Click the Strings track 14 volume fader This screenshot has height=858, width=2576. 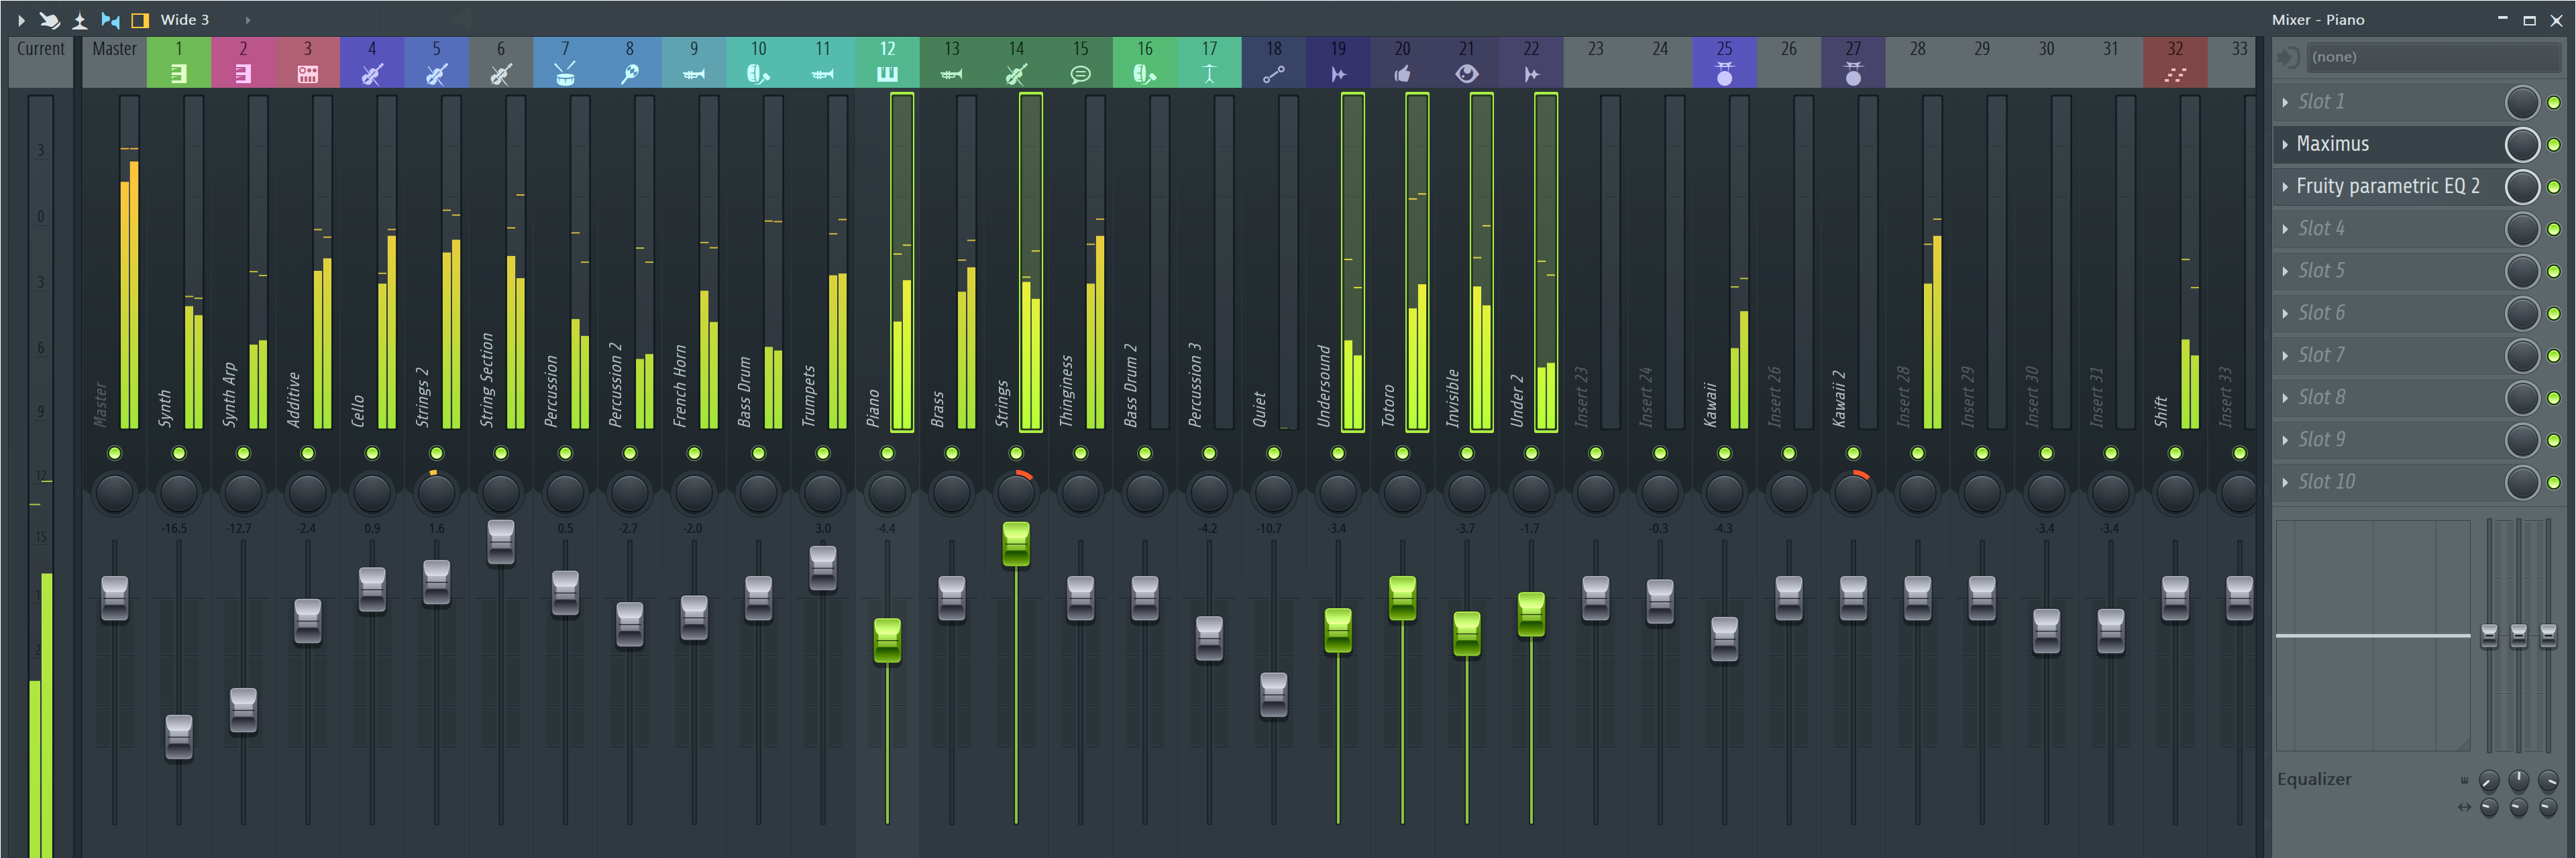[x=1016, y=544]
